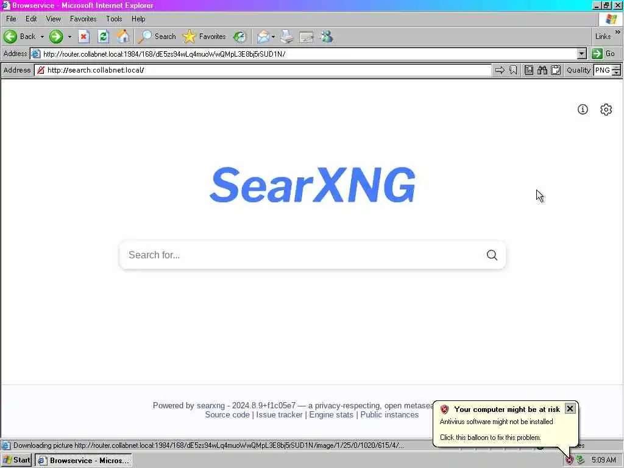Close the security warning balloon
Screen dimensions: 624x468
click(570, 409)
